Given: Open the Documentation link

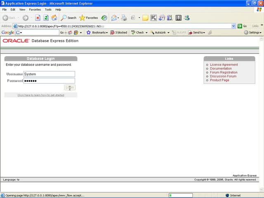Looking at the screenshot, I should [221, 68].
